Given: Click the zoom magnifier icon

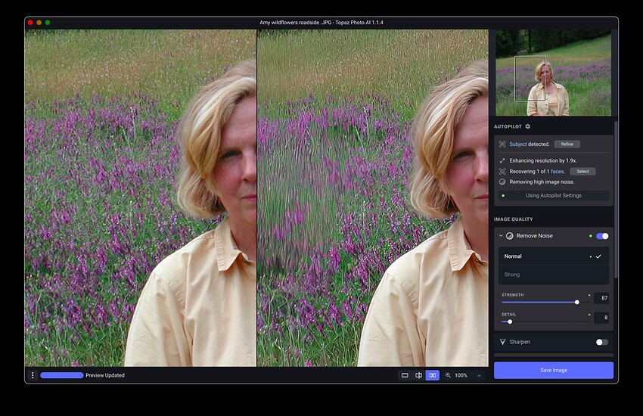Looking at the screenshot, I should [x=448, y=375].
